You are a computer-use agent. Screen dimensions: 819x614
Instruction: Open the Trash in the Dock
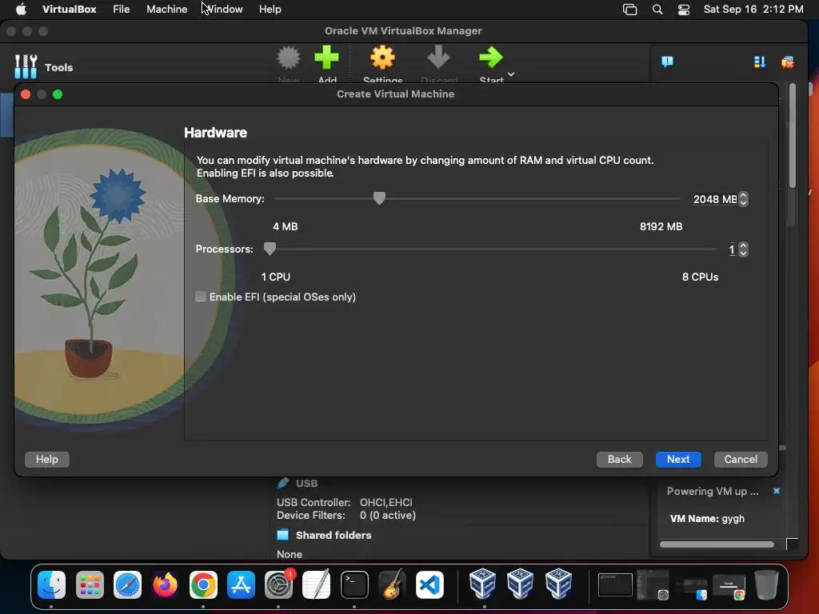(x=766, y=584)
